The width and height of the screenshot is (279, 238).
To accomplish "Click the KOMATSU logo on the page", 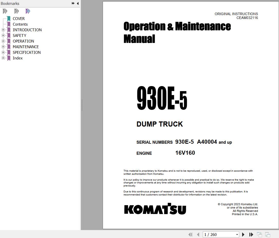I will 155,209.
